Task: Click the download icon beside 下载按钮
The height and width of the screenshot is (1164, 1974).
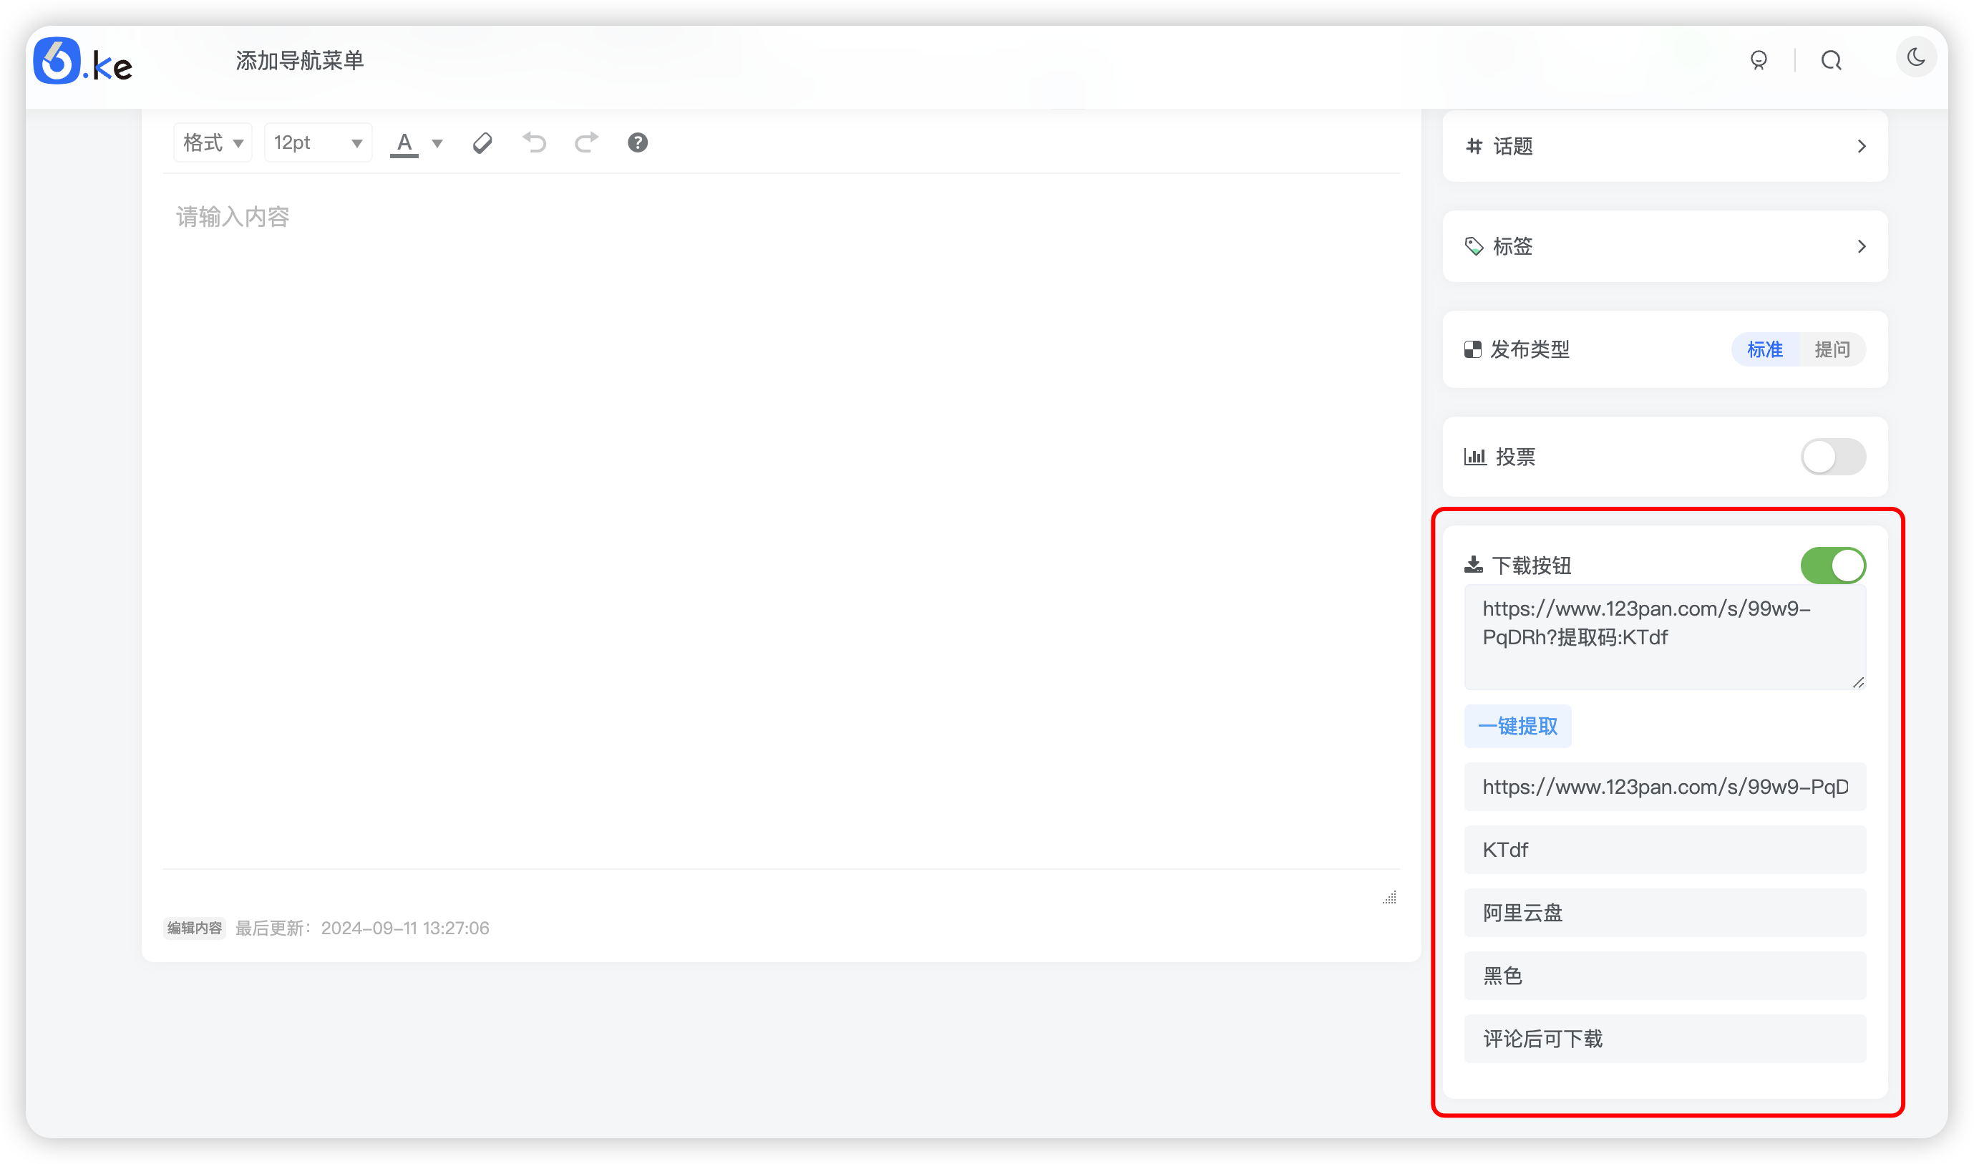Action: 1474,563
